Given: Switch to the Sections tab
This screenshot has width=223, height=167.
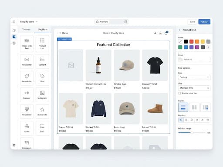Looking at the screenshot, I should click(x=43, y=29).
